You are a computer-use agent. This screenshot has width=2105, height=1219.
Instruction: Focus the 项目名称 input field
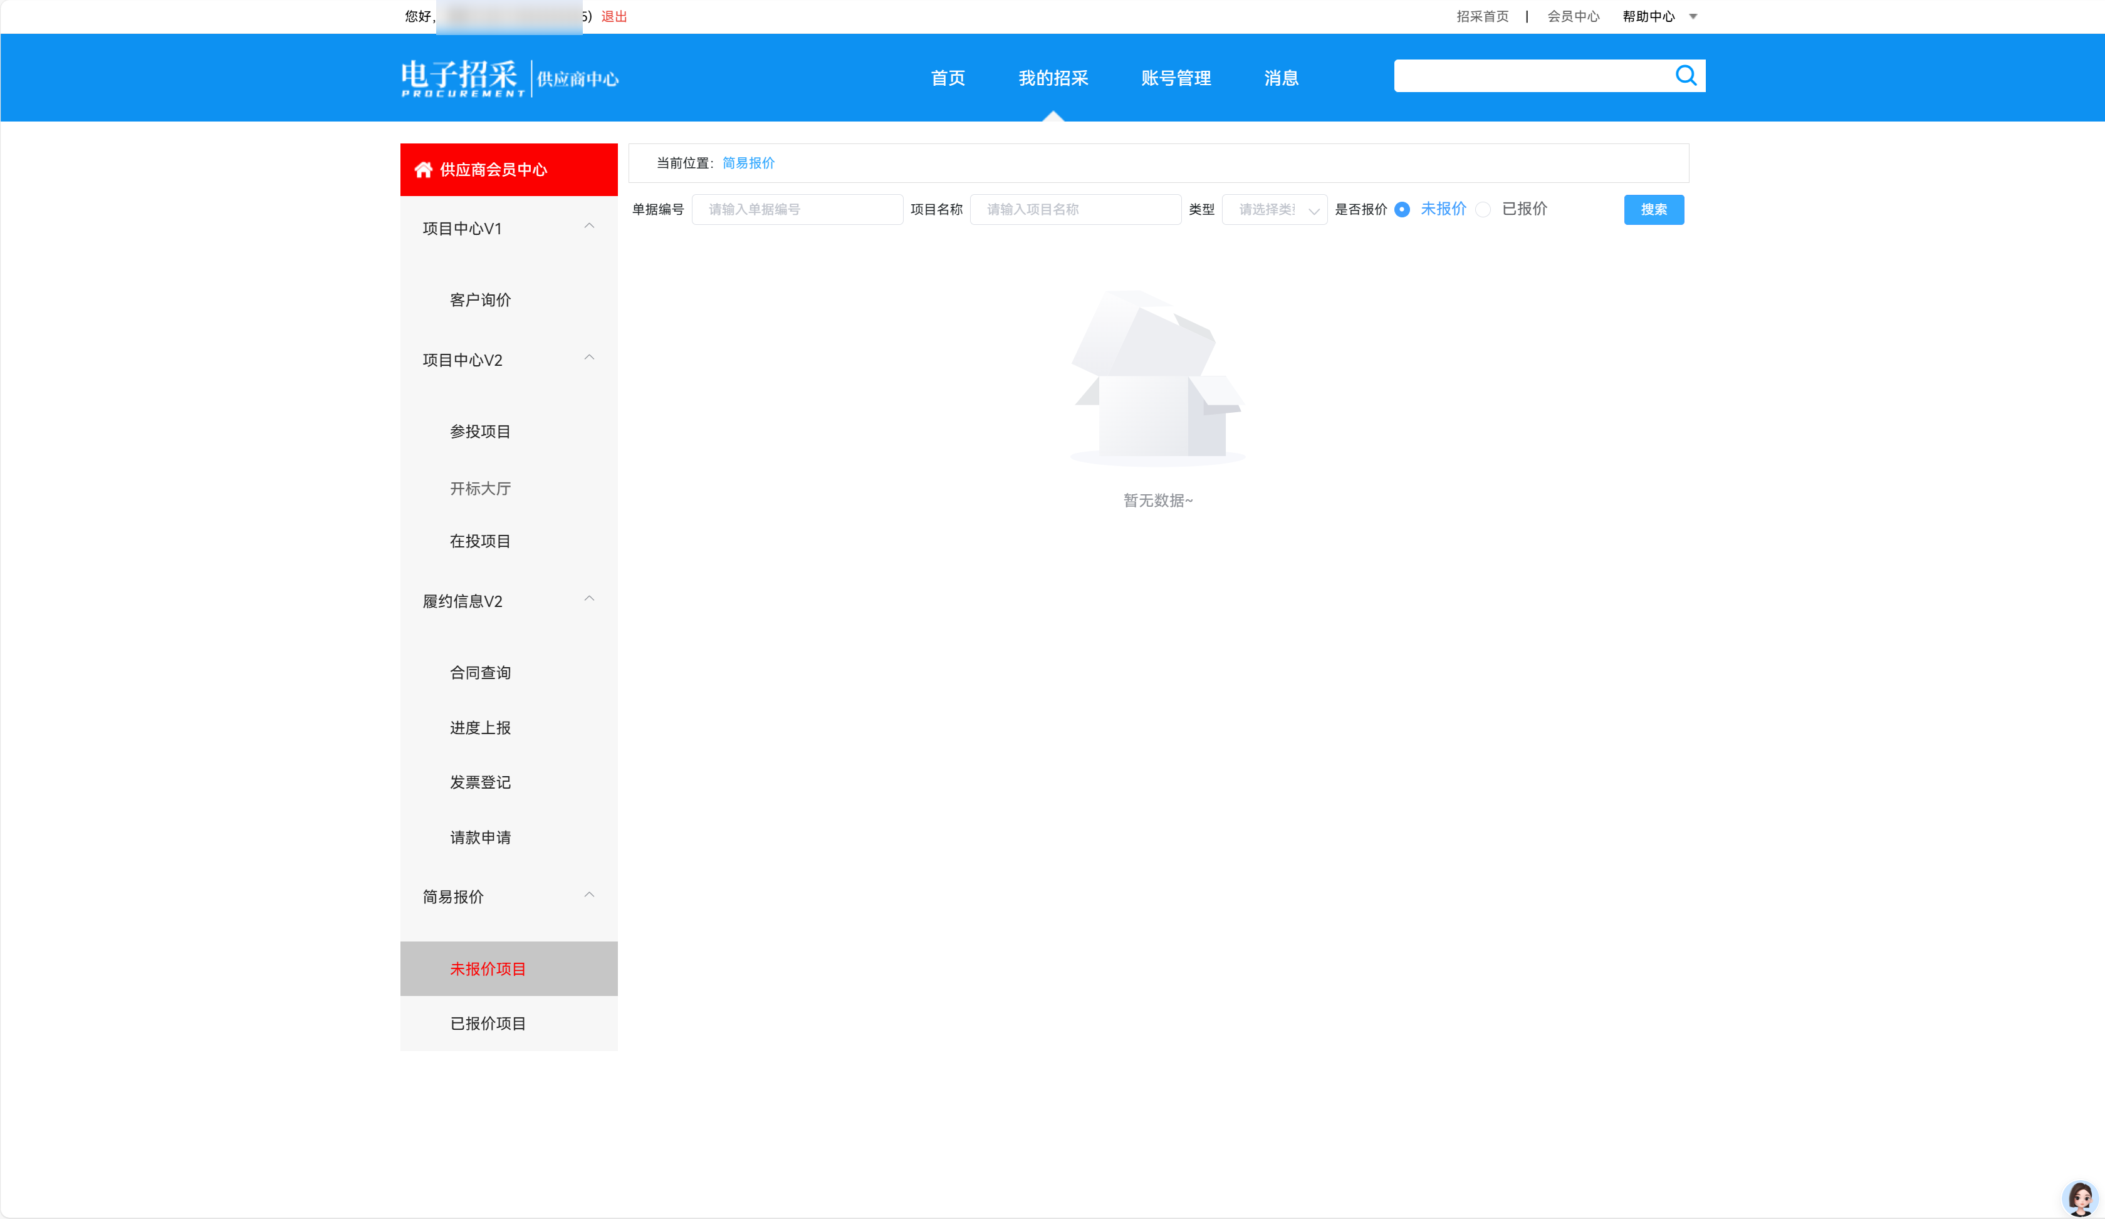point(1075,210)
